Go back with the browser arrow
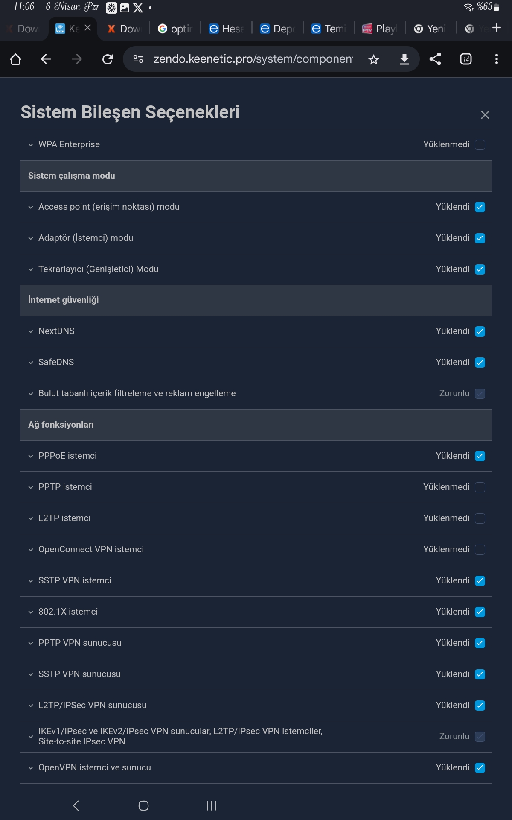The image size is (512, 820). click(46, 59)
